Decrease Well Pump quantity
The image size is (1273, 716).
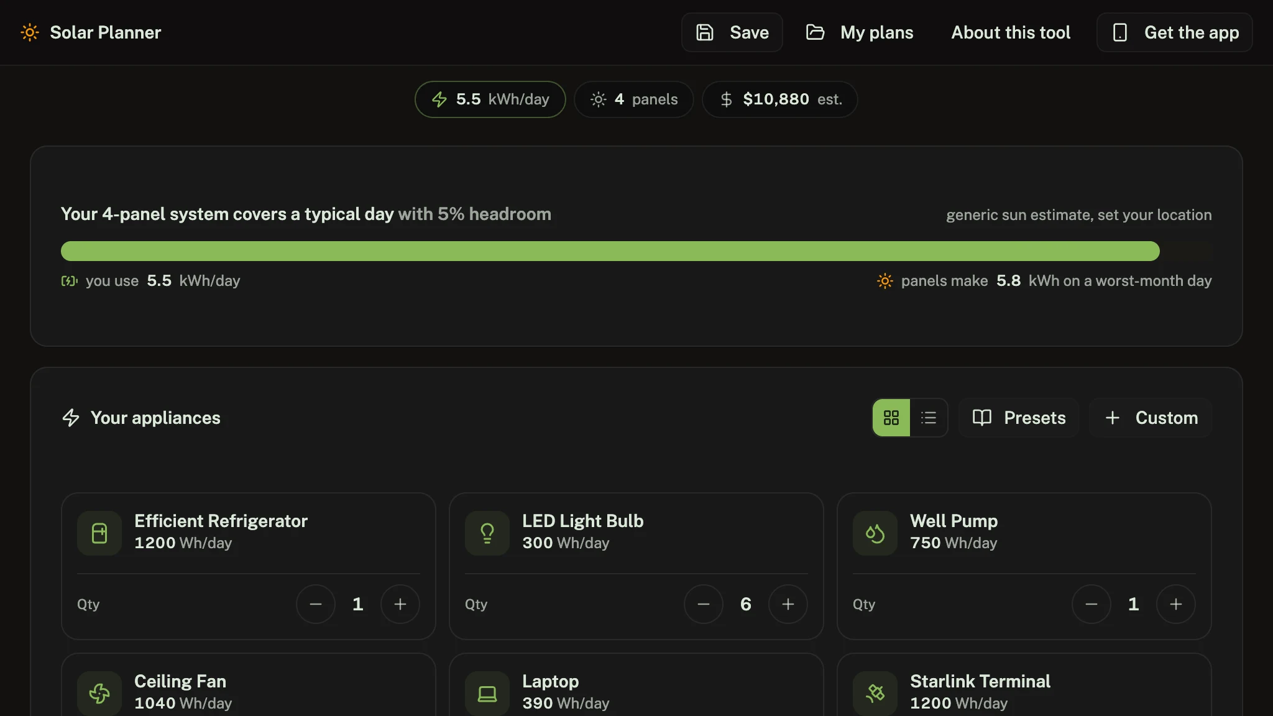pos(1091,604)
